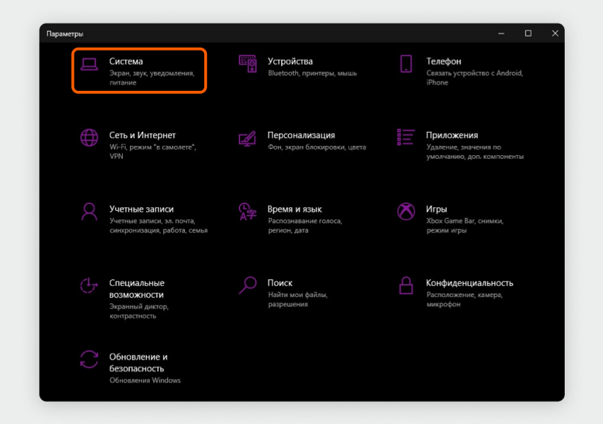This screenshot has width=603, height=424.
Task: Select Обновление и безопасность title text
Action: [138, 363]
